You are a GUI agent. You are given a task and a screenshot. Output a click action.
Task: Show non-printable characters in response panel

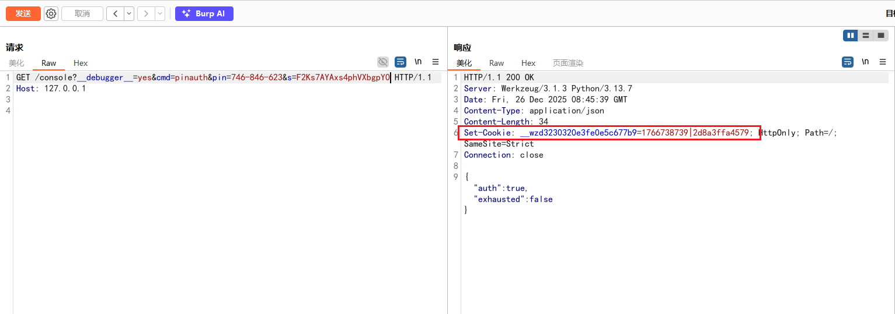[865, 62]
